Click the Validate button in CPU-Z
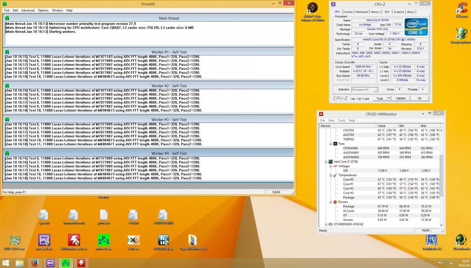Screen dimensions: 471x268 click(x=400, y=98)
